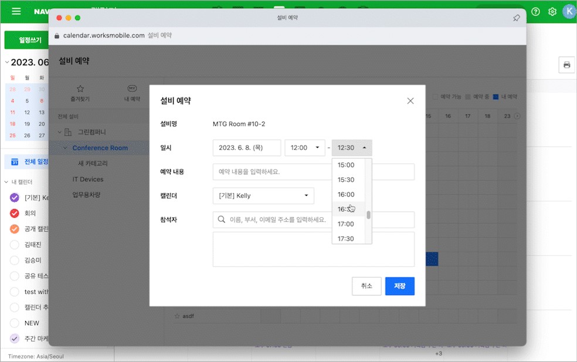The height and width of the screenshot is (362, 577).
Task: Click the 취소 cancel button
Action: (x=366, y=286)
